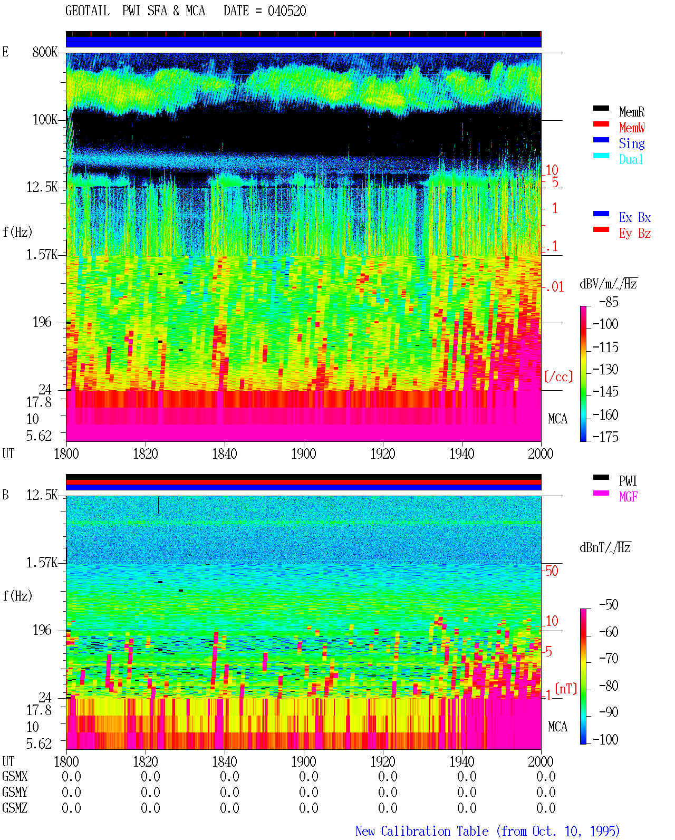Click the red Ey Bz legend swatch
The image size is (675, 840).
point(601,229)
